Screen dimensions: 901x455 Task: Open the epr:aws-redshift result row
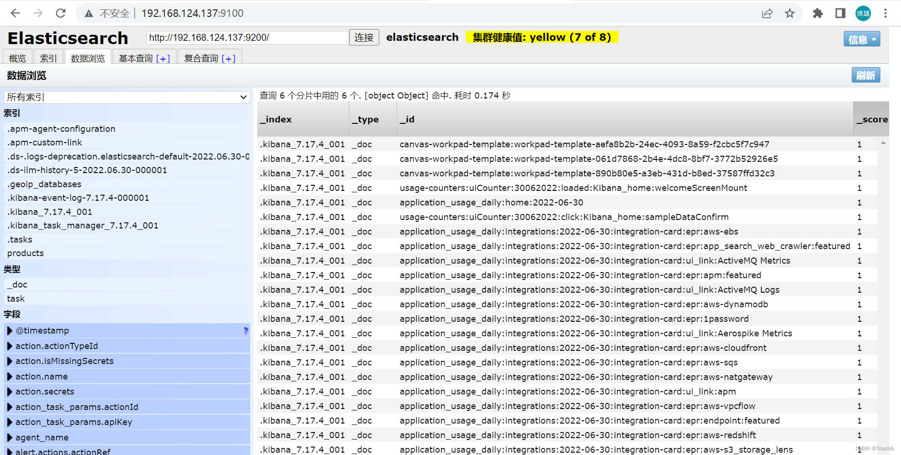(x=567, y=435)
